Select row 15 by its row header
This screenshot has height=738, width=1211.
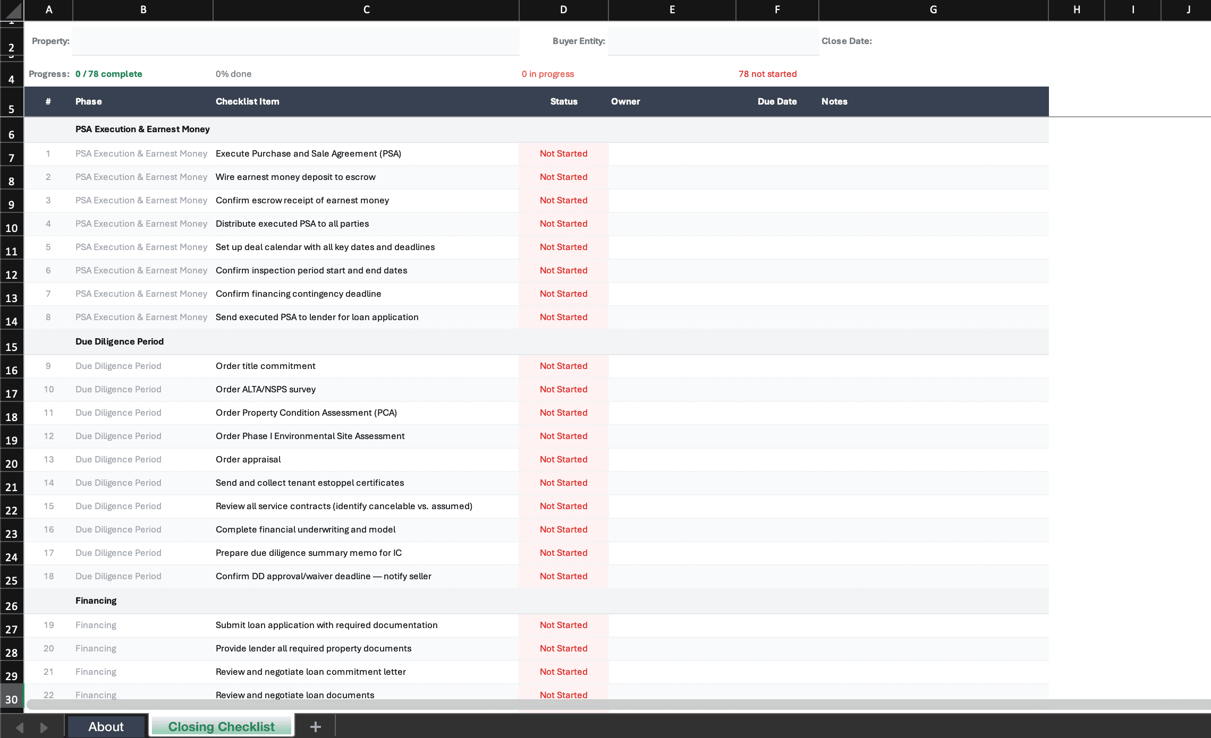[11, 345]
